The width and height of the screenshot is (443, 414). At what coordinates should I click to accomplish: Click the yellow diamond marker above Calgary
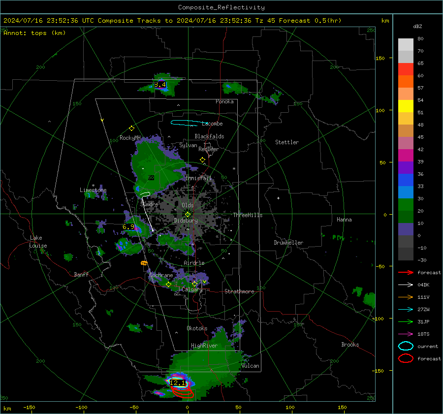point(194,284)
